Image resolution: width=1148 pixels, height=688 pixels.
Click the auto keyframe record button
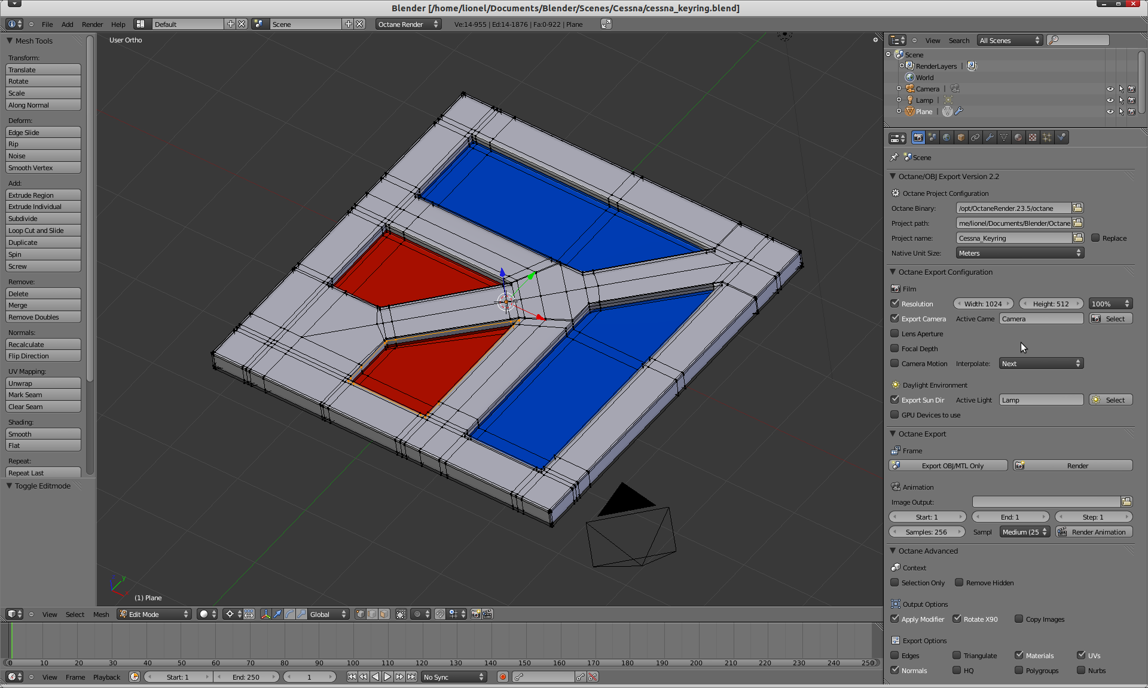[x=503, y=677]
